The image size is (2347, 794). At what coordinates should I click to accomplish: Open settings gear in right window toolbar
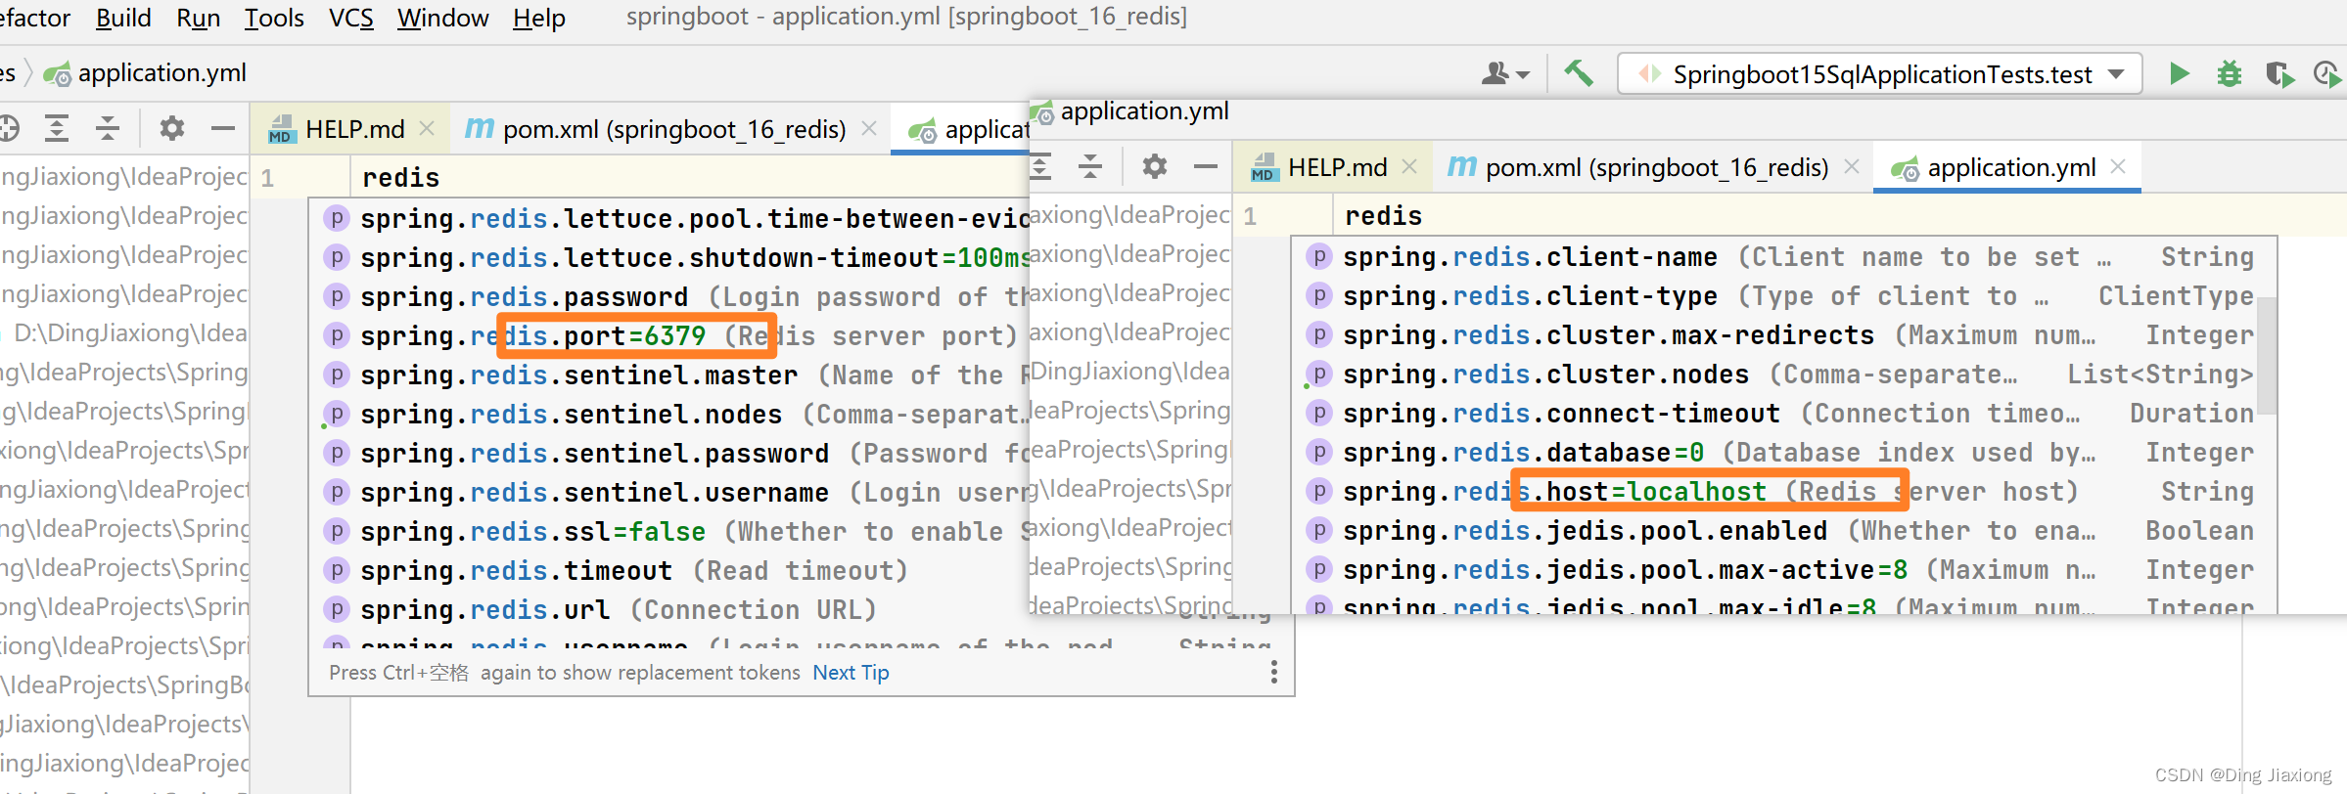coord(1155,167)
